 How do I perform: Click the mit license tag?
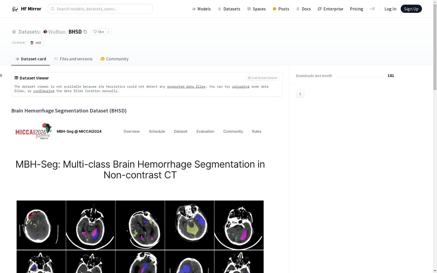coord(36,43)
